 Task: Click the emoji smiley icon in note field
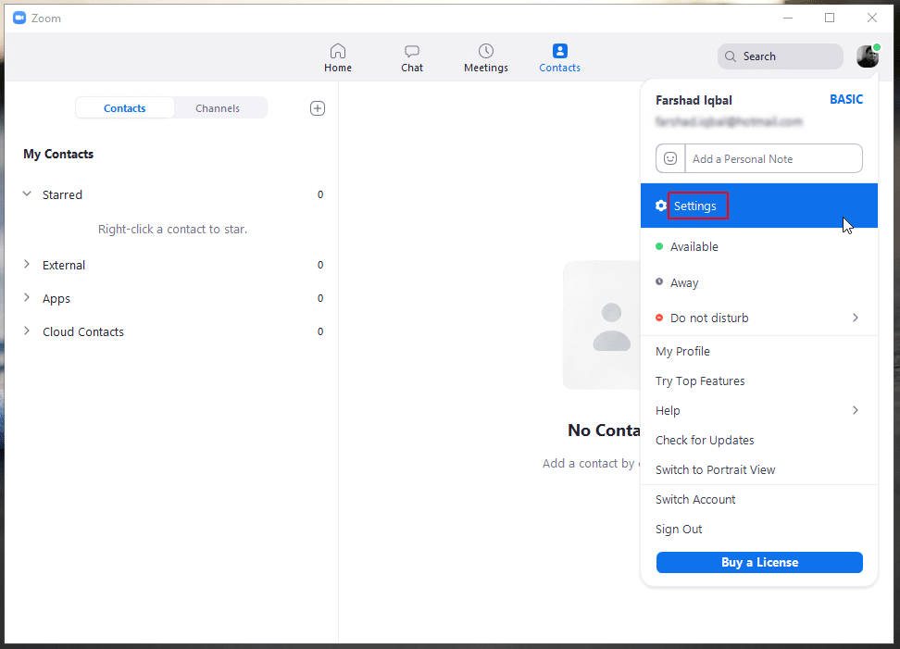(x=670, y=158)
